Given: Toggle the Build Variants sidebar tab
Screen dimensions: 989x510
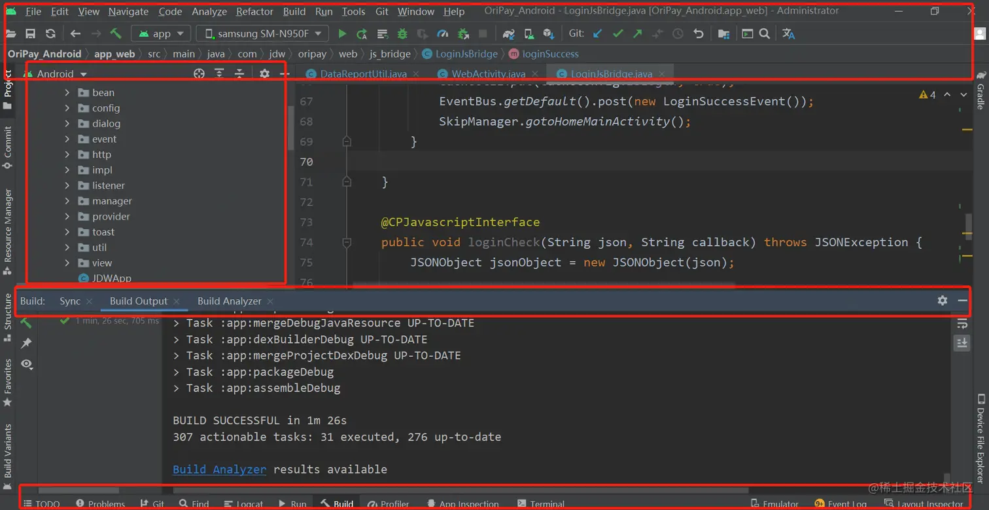Looking at the screenshot, I should (x=8, y=456).
